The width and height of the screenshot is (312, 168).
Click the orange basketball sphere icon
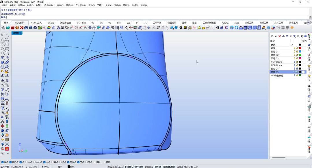click(x=17, y=28)
